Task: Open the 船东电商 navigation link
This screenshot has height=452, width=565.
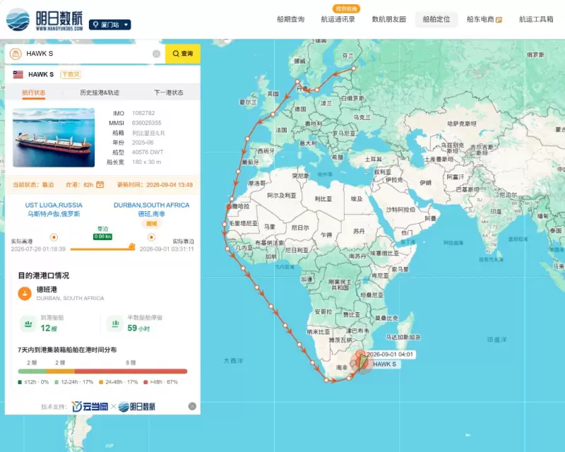Action: (x=484, y=20)
